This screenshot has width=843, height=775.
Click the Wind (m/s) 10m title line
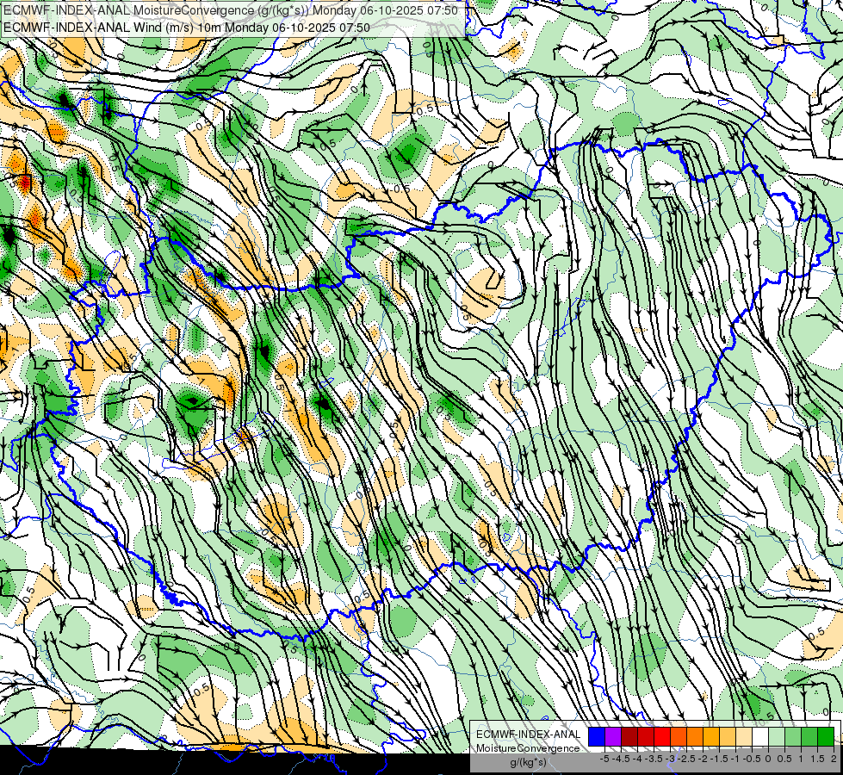click(x=187, y=27)
